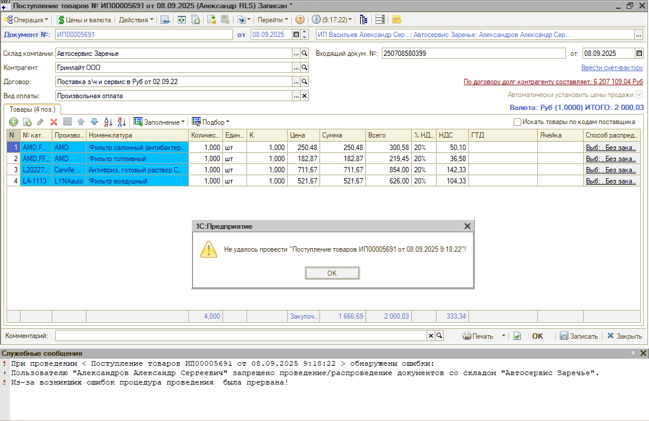Open help via the question mark icon

tap(300, 19)
